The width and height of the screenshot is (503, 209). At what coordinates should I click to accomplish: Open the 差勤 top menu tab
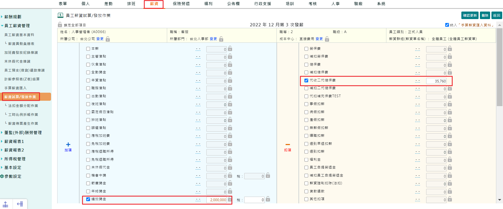click(108, 4)
